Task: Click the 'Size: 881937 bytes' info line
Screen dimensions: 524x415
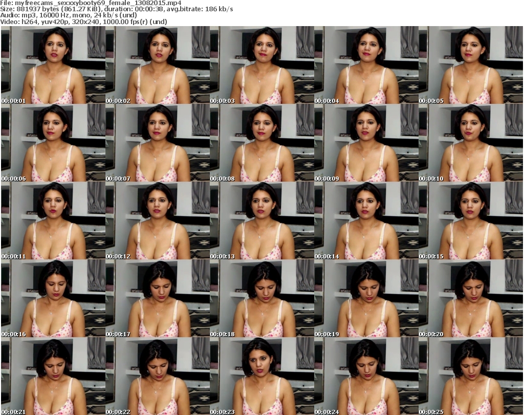Action: pyautogui.click(x=117, y=9)
